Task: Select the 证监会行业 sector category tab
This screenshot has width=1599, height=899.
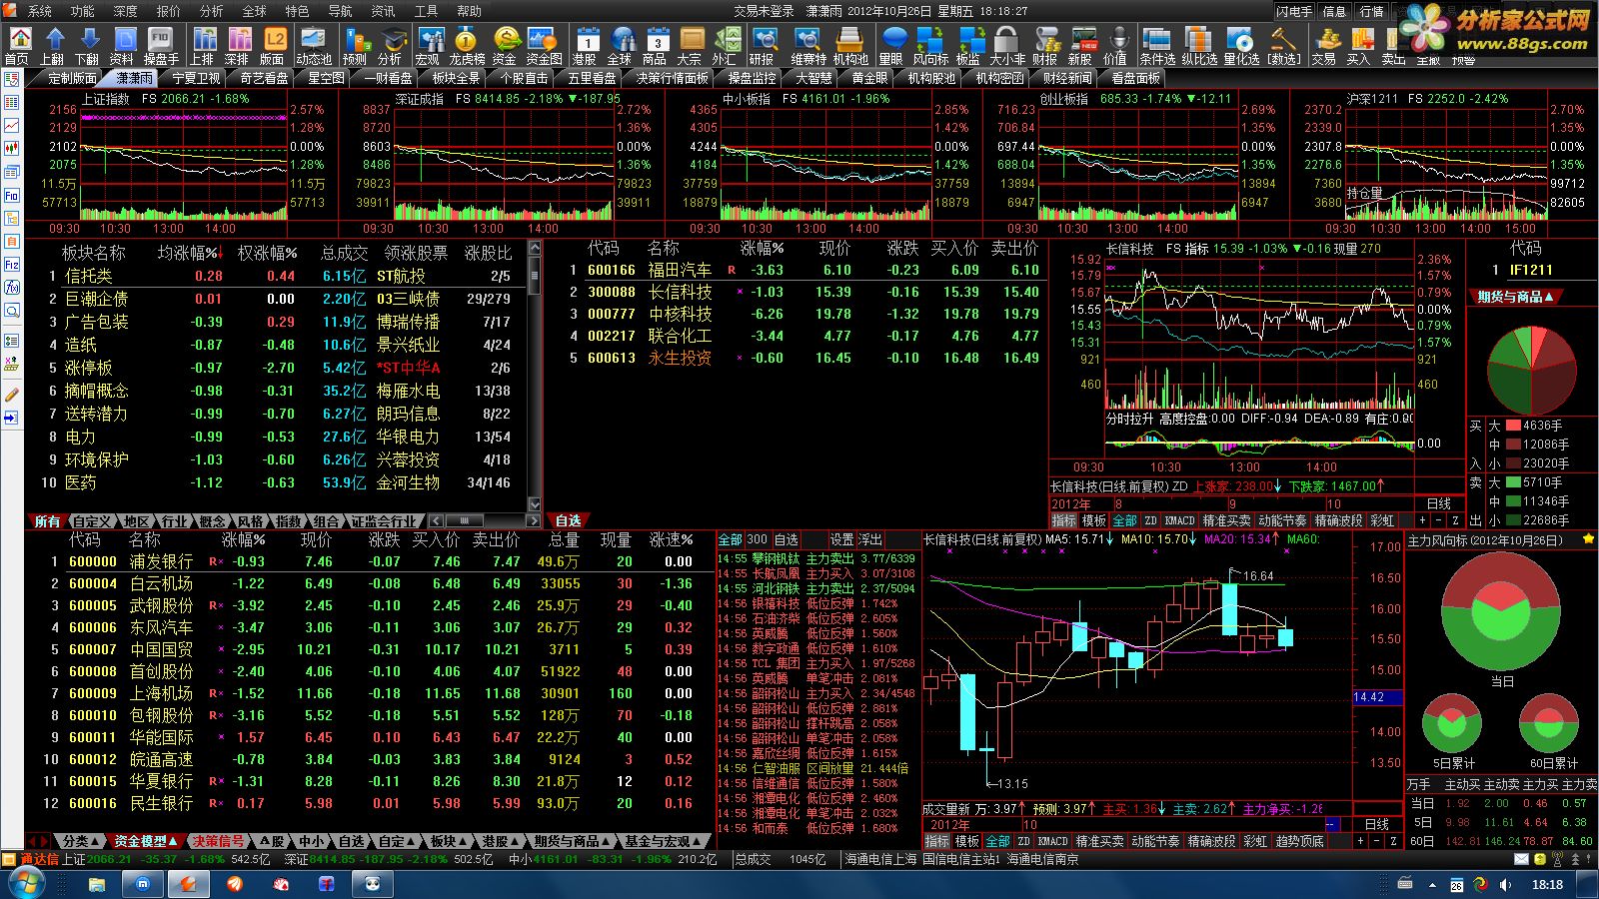Action: tap(384, 521)
